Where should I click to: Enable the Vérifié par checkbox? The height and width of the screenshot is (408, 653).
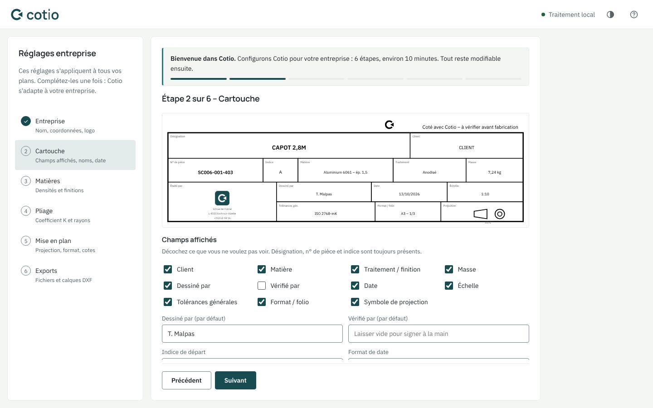pyautogui.click(x=262, y=286)
